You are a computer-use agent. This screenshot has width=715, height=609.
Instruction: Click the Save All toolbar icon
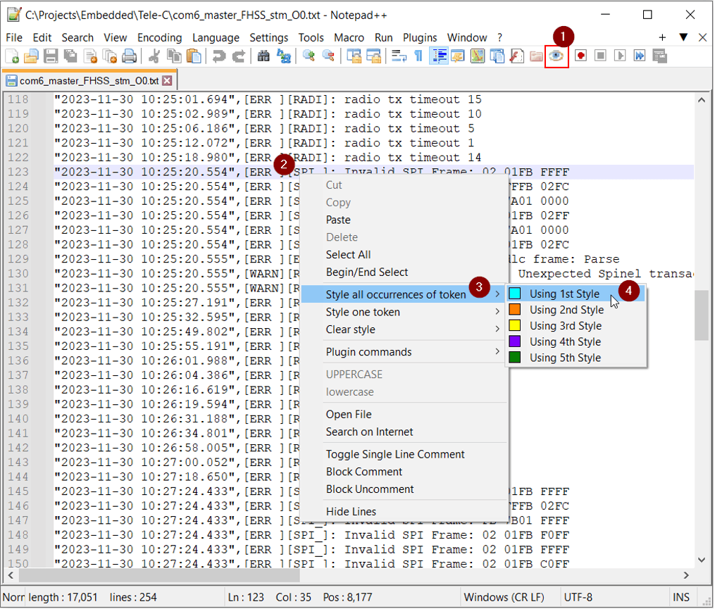tap(70, 56)
